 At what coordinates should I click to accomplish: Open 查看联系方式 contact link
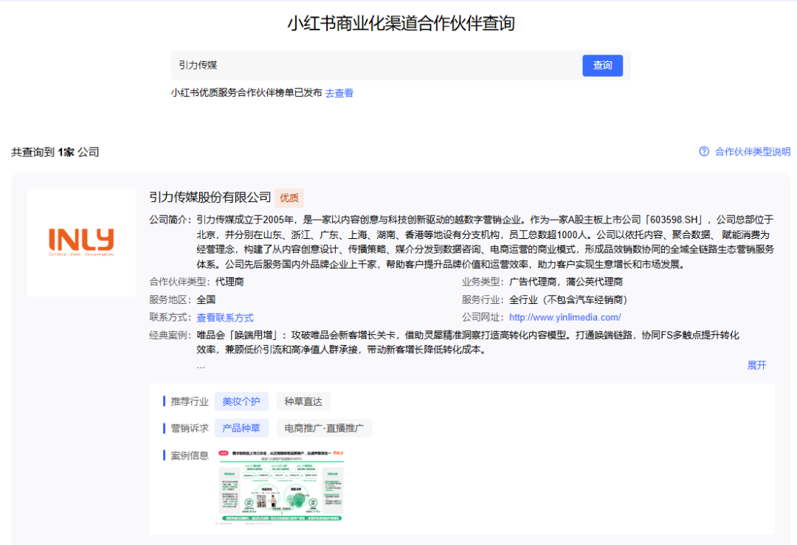point(225,318)
